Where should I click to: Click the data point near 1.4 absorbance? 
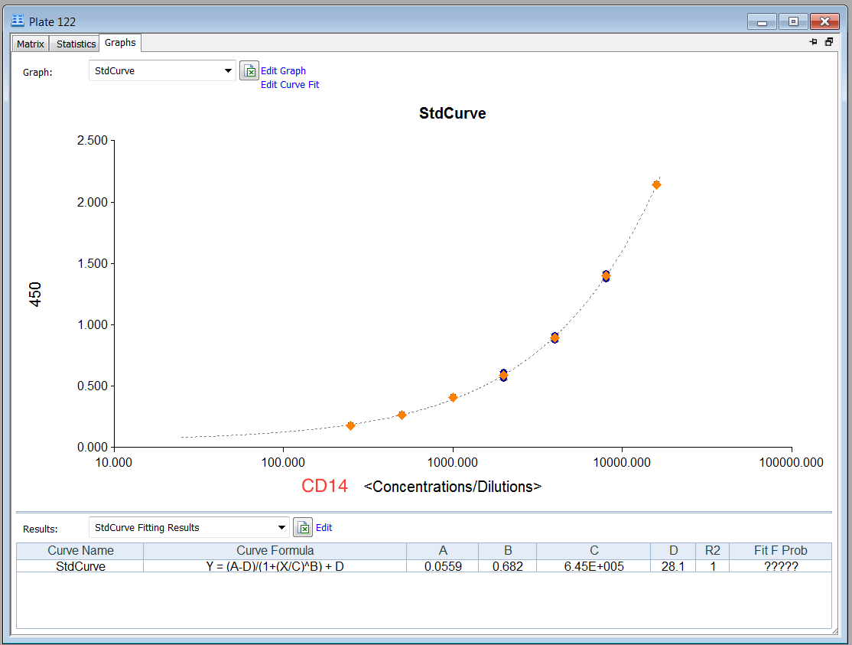pos(606,276)
